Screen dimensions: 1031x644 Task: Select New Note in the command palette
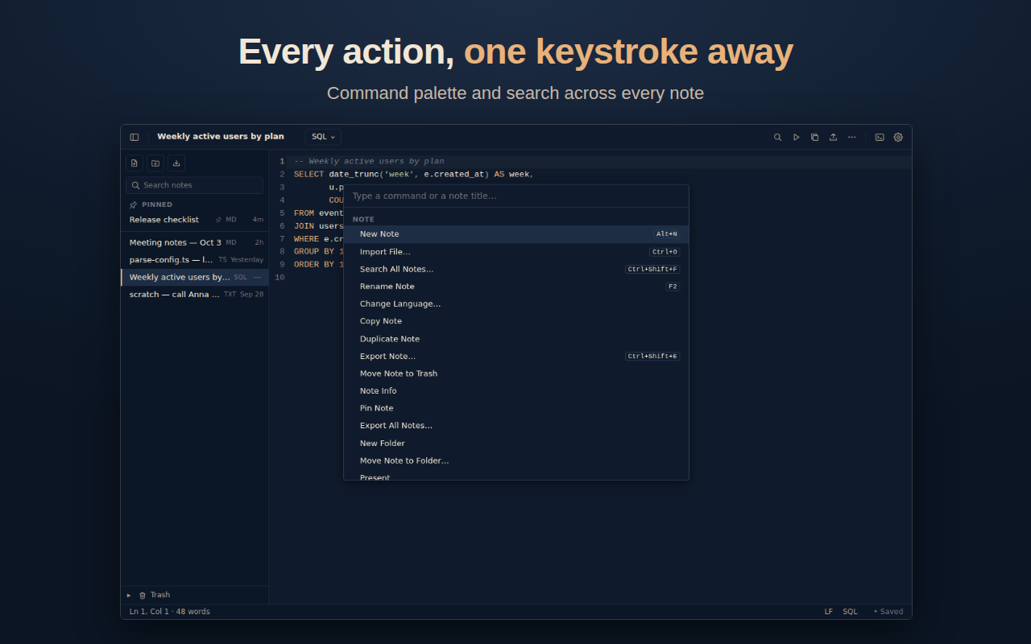[x=516, y=234]
